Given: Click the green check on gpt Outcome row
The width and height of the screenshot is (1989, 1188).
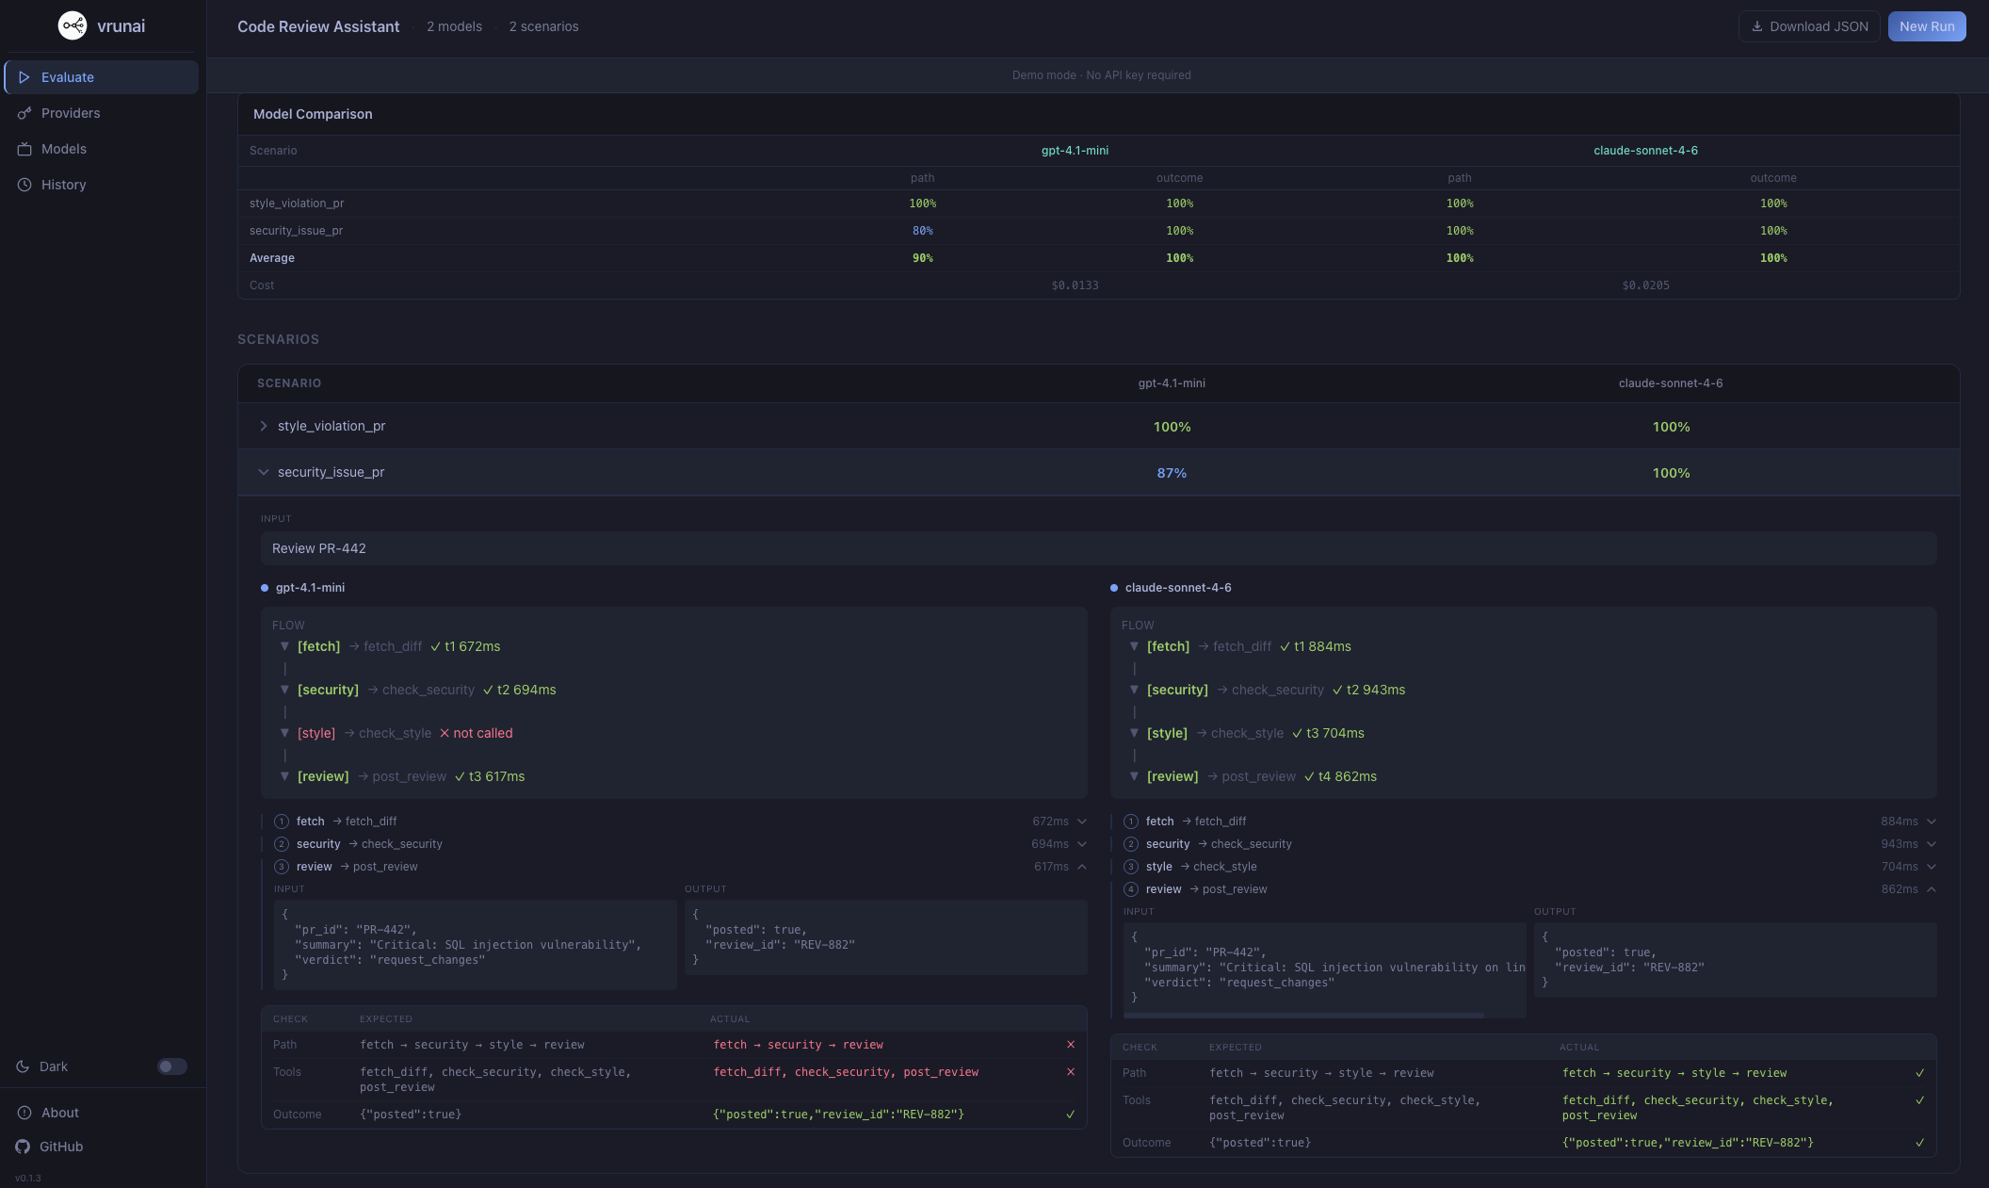Looking at the screenshot, I should coord(1071,1115).
